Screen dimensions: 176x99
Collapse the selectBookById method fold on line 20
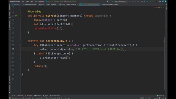(20, 41)
